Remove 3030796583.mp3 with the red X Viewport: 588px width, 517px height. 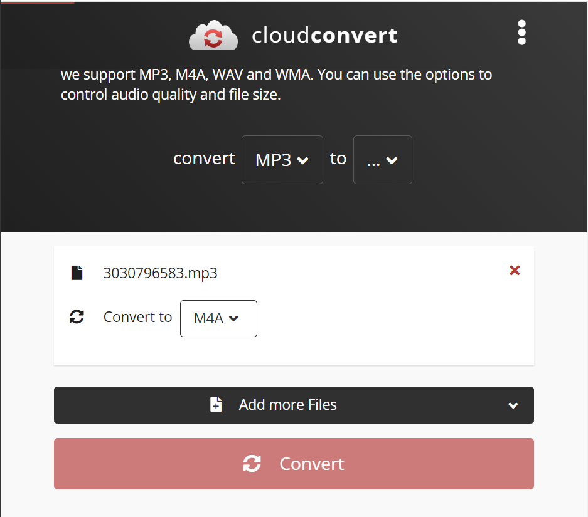coord(515,270)
